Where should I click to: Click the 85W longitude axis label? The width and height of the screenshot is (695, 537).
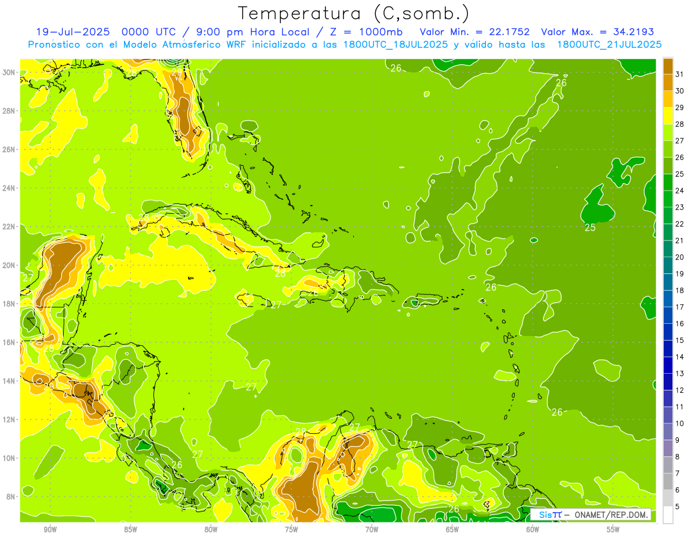point(130,530)
